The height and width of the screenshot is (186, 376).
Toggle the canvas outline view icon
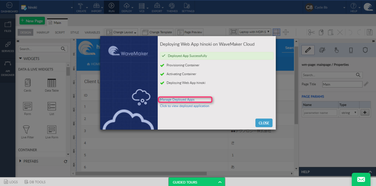(x=276, y=32)
